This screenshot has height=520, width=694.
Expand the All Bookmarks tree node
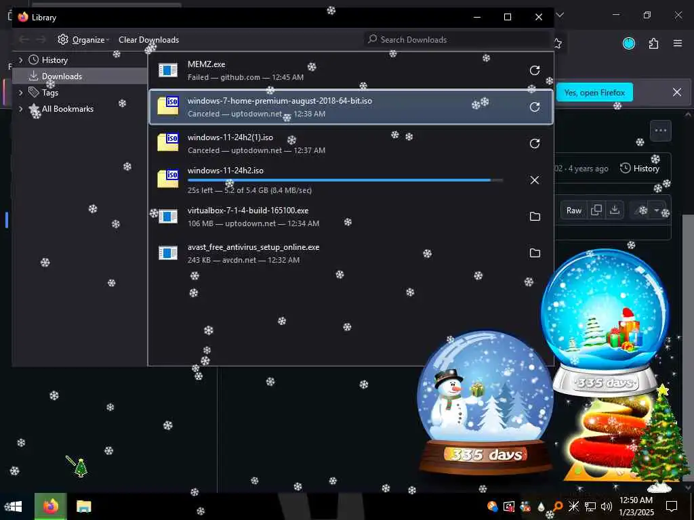click(x=20, y=109)
